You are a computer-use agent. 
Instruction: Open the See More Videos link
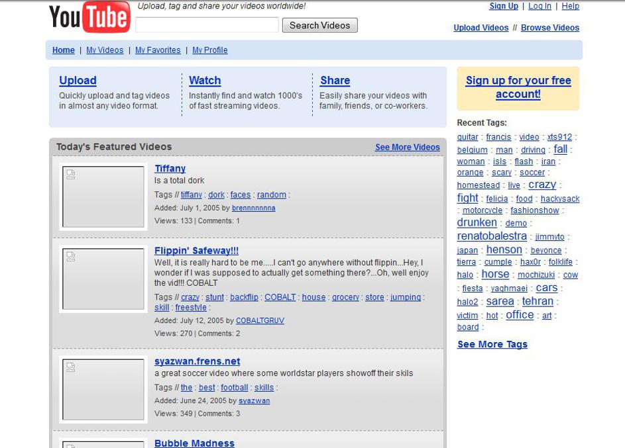(x=407, y=148)
